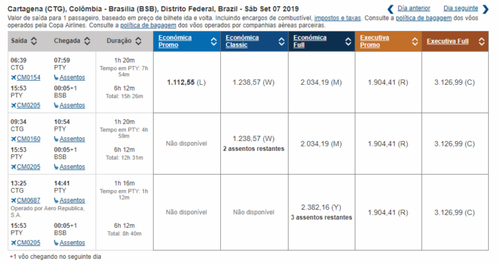The width and height of the screenshot is (498, 265).
Task: Open the Económica Full header link
Action: tap(310, 41)
